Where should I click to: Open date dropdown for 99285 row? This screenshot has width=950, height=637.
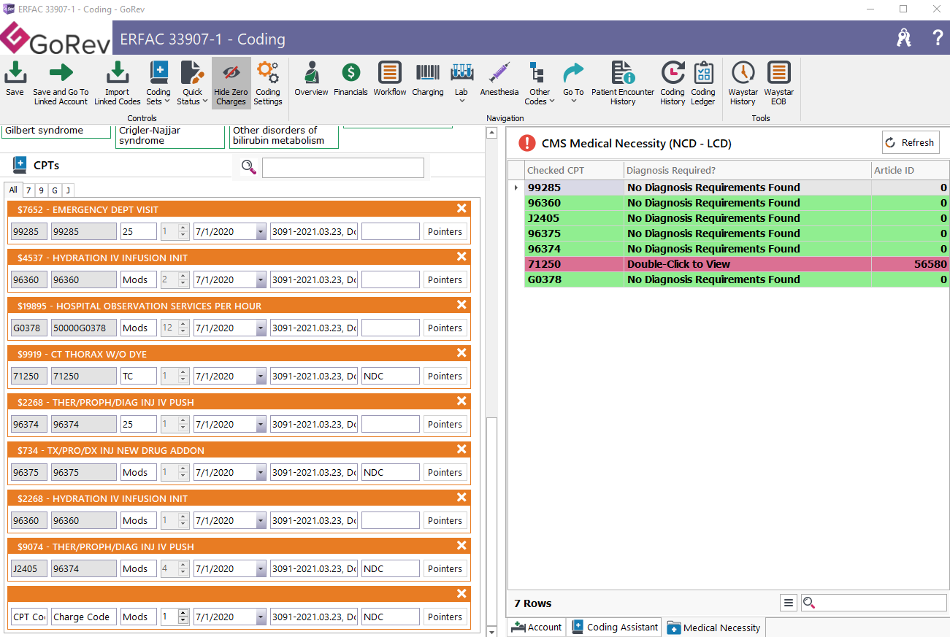click(x=261, y=231)
